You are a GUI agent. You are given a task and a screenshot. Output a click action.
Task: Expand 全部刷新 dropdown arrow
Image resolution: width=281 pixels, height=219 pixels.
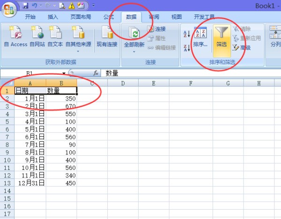click(x=134, y=52)
